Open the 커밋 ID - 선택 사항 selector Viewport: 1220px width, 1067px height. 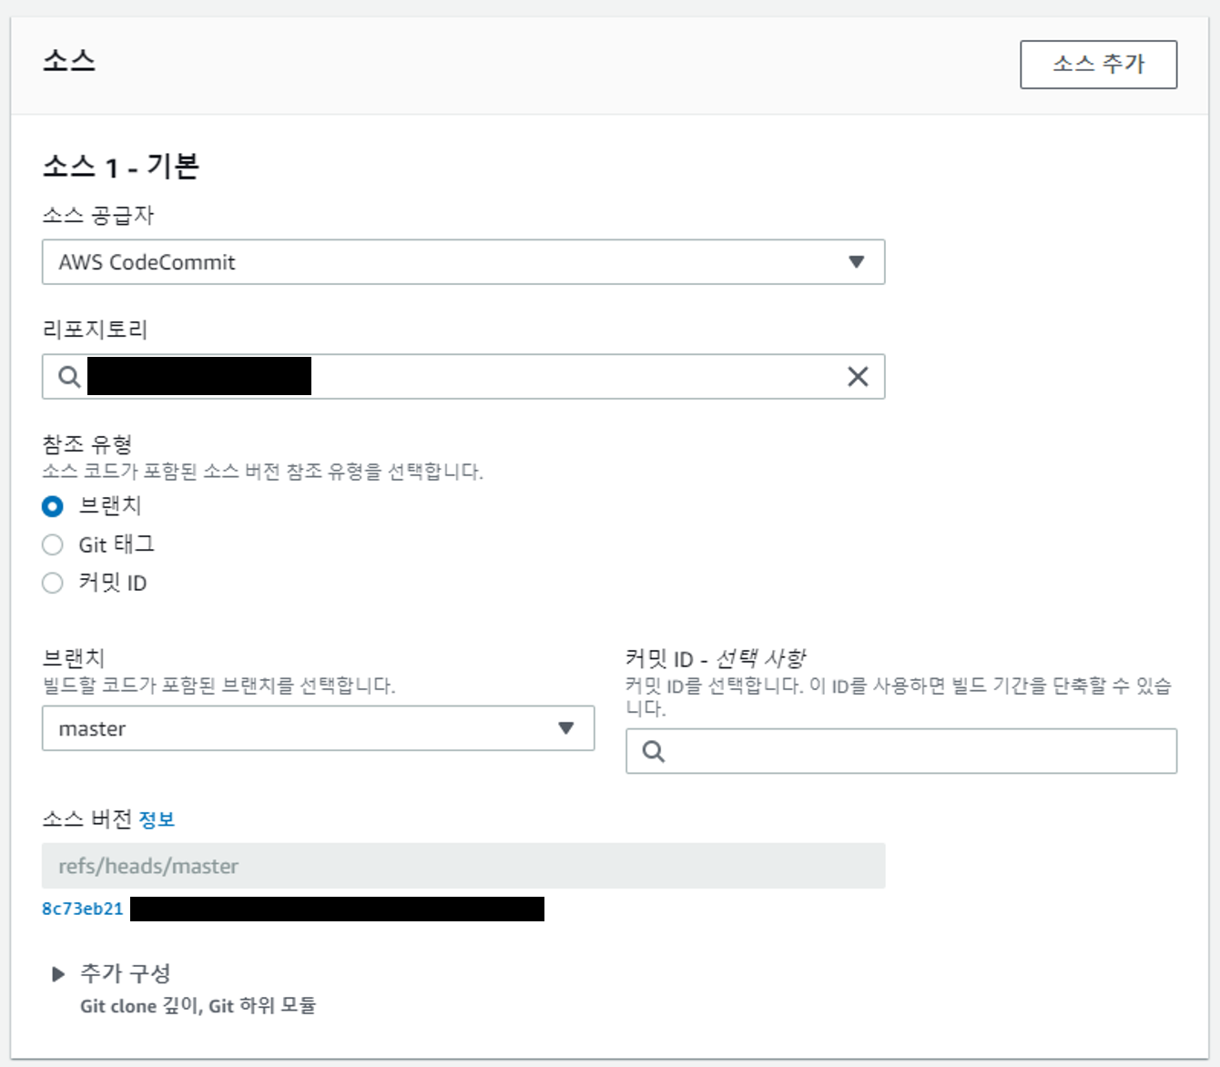[x=901, y=751]
